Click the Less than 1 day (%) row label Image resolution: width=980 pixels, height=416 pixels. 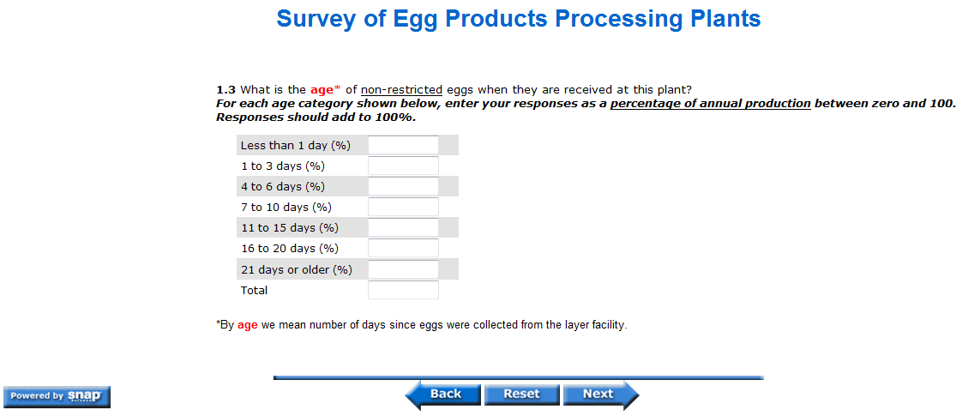click(295, 146)
